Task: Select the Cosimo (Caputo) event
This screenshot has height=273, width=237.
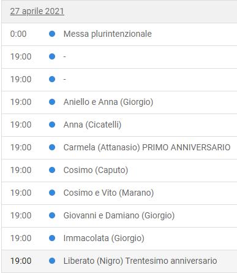Action: point(96,170)
